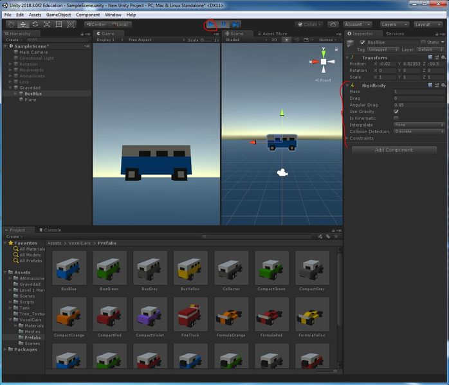Click the camera gizmo in Scene view
This screenshot has height=385, width=449.
click(282, 172)
